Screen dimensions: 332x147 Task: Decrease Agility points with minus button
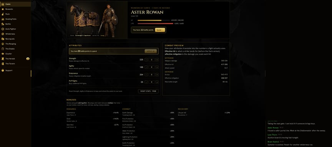coord(146,67)
